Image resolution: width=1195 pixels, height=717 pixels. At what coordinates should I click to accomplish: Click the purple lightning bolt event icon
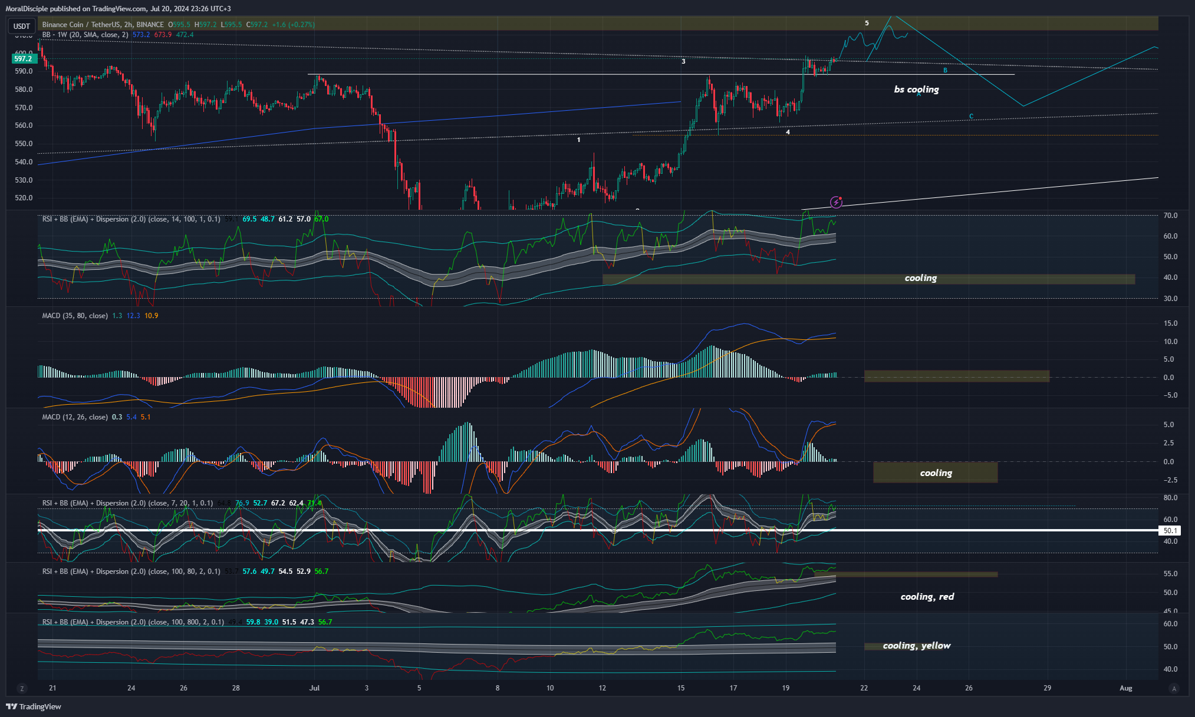pos(836,203)
